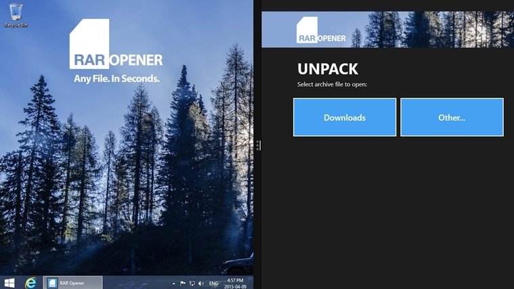
Task: Open the volume speaker tray icon
Action: click(x=201, y=283)
